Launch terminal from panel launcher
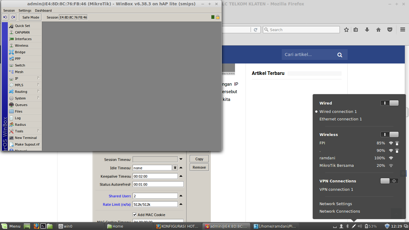409x230 pixels. point(43,226)
